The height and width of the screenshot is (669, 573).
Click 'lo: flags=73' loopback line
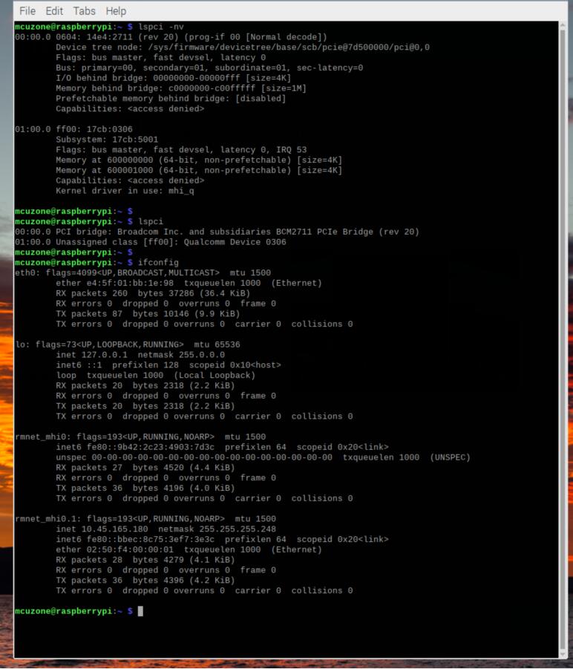(128, 345)
